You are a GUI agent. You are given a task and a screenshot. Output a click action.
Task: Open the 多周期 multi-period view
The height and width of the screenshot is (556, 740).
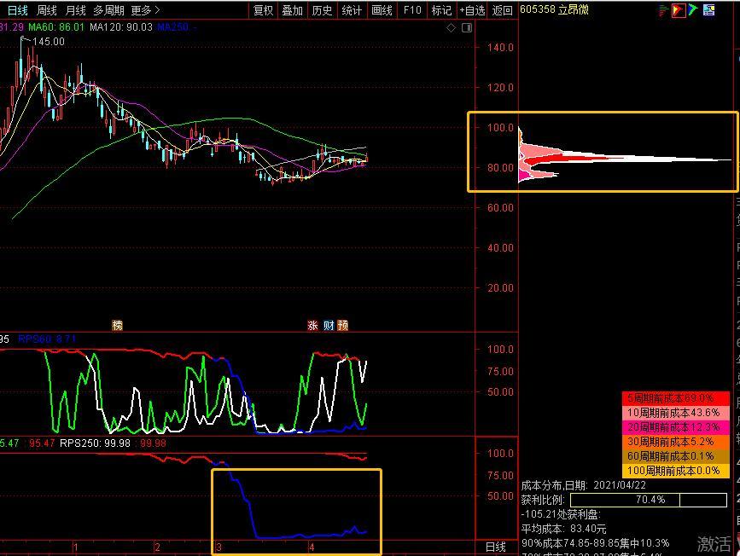coord(108,10)
